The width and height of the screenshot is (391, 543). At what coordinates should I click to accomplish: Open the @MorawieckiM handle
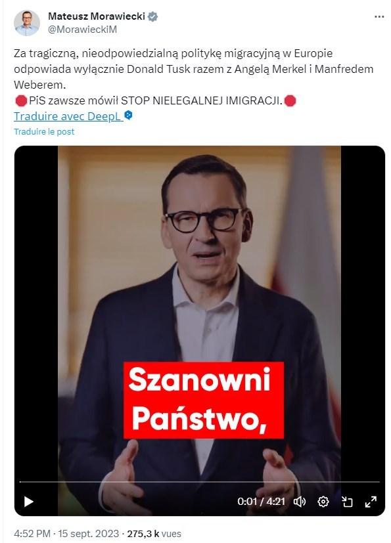click(x=83, y=30)
